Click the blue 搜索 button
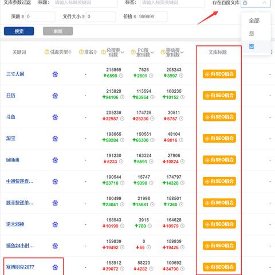This screenshot has width=275, height=275. pos(19,31)
